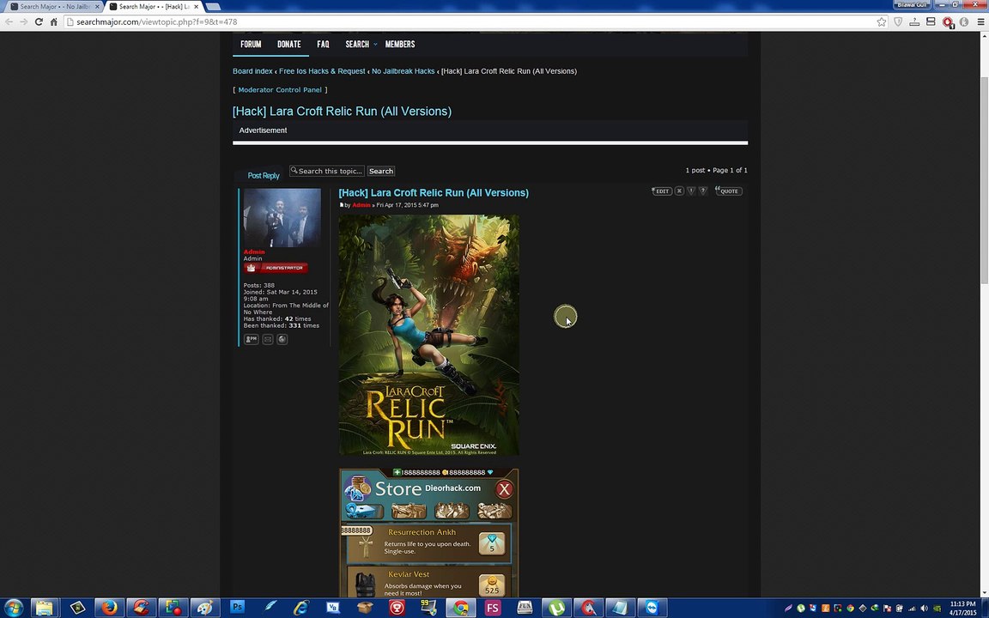
Task: Open TeamViewer from the taskbar
Action: point(652,608)
